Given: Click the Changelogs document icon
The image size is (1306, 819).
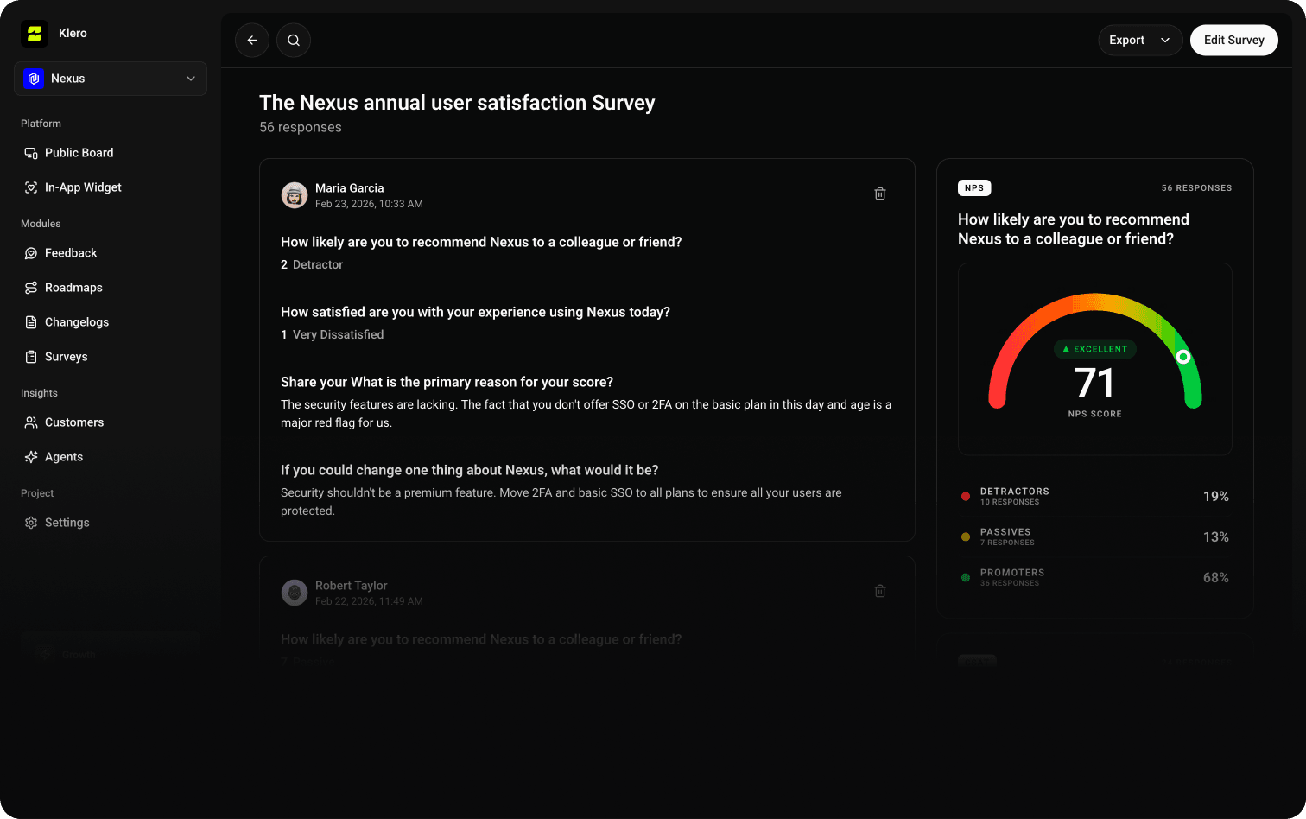Looking at the screenshot, I should pos(31,322).
